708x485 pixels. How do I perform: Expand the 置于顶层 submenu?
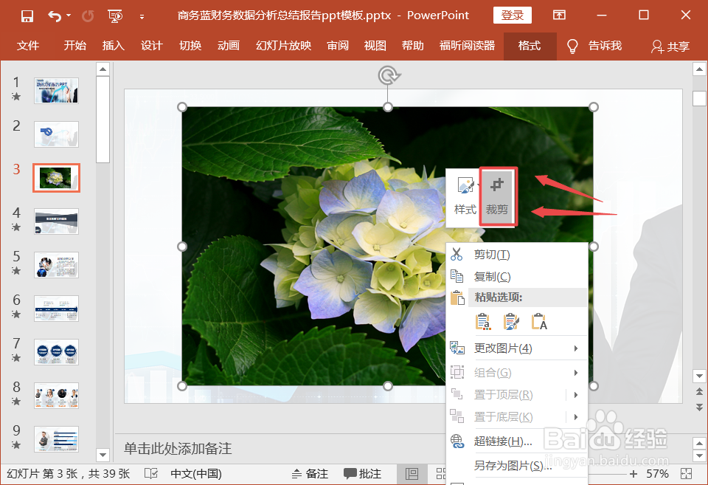(577, 394)
